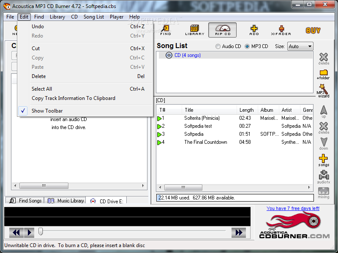Open the File menu
The width and height of the screenshot is (338, 253).
10,17
